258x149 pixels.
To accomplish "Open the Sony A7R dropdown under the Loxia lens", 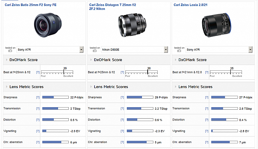I will 250,50.
